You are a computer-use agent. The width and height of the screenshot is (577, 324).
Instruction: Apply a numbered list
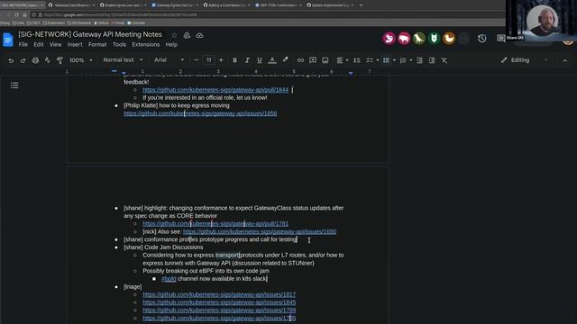click(x=403, y=60)
